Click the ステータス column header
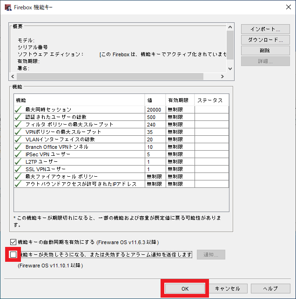Screen dimensions: 296x299 (211, 100)
